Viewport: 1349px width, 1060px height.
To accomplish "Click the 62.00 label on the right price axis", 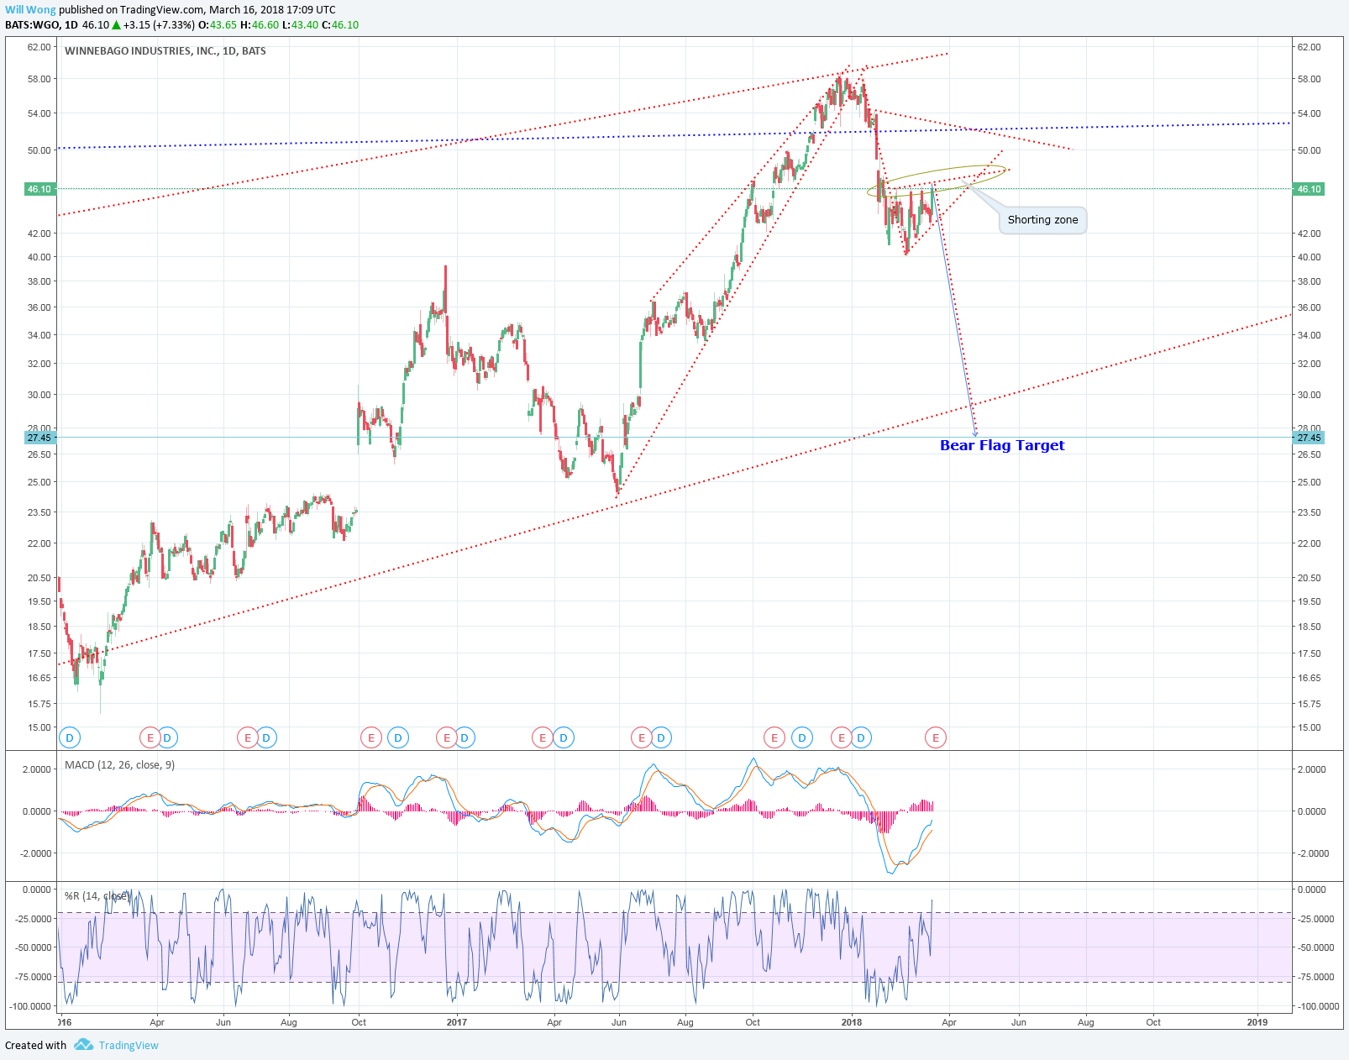I will tap(1310, 47).
